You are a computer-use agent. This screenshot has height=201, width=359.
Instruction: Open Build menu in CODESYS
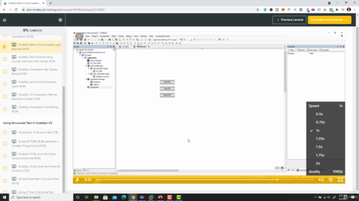114,36
